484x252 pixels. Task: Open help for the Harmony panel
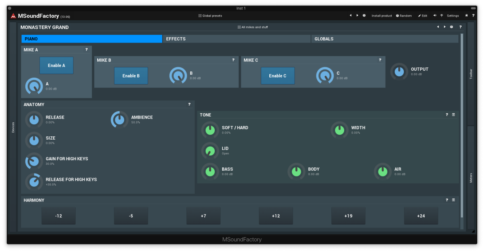tap(447, 200)
